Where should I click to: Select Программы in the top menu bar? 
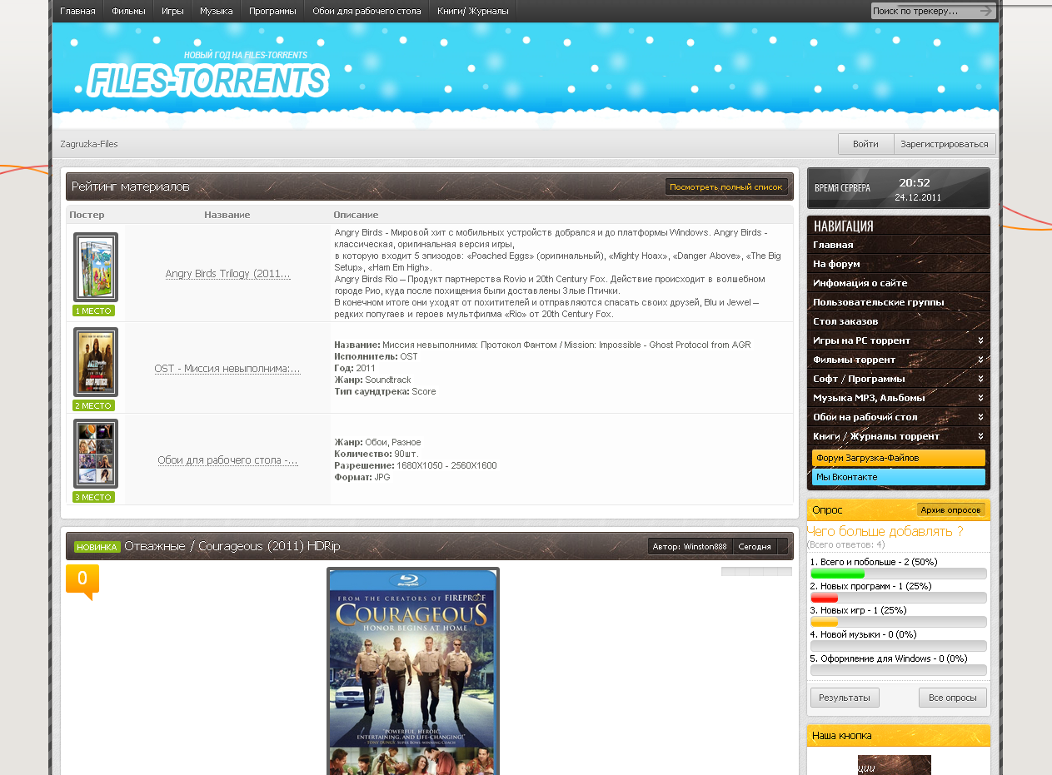(x=272, y=11)
